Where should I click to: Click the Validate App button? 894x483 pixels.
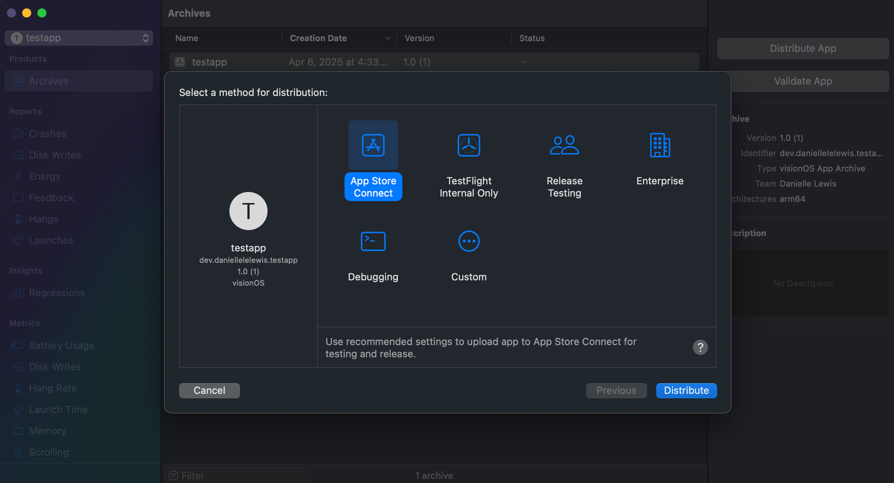tap(802, 81)
